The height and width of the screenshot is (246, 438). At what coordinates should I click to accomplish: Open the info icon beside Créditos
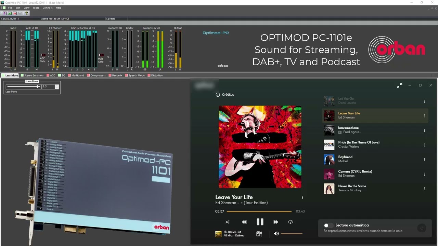[x=218, y=95]
